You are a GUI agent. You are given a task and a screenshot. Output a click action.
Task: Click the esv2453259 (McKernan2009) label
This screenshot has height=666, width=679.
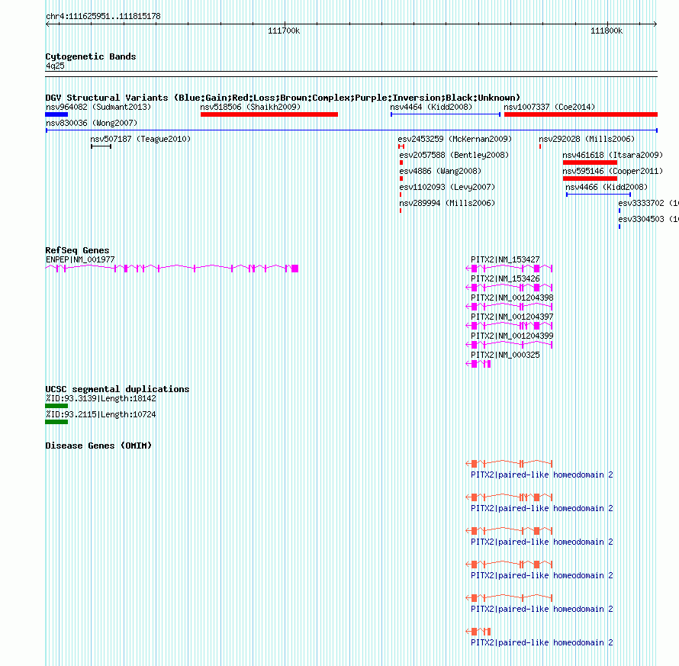click(455, 139)
